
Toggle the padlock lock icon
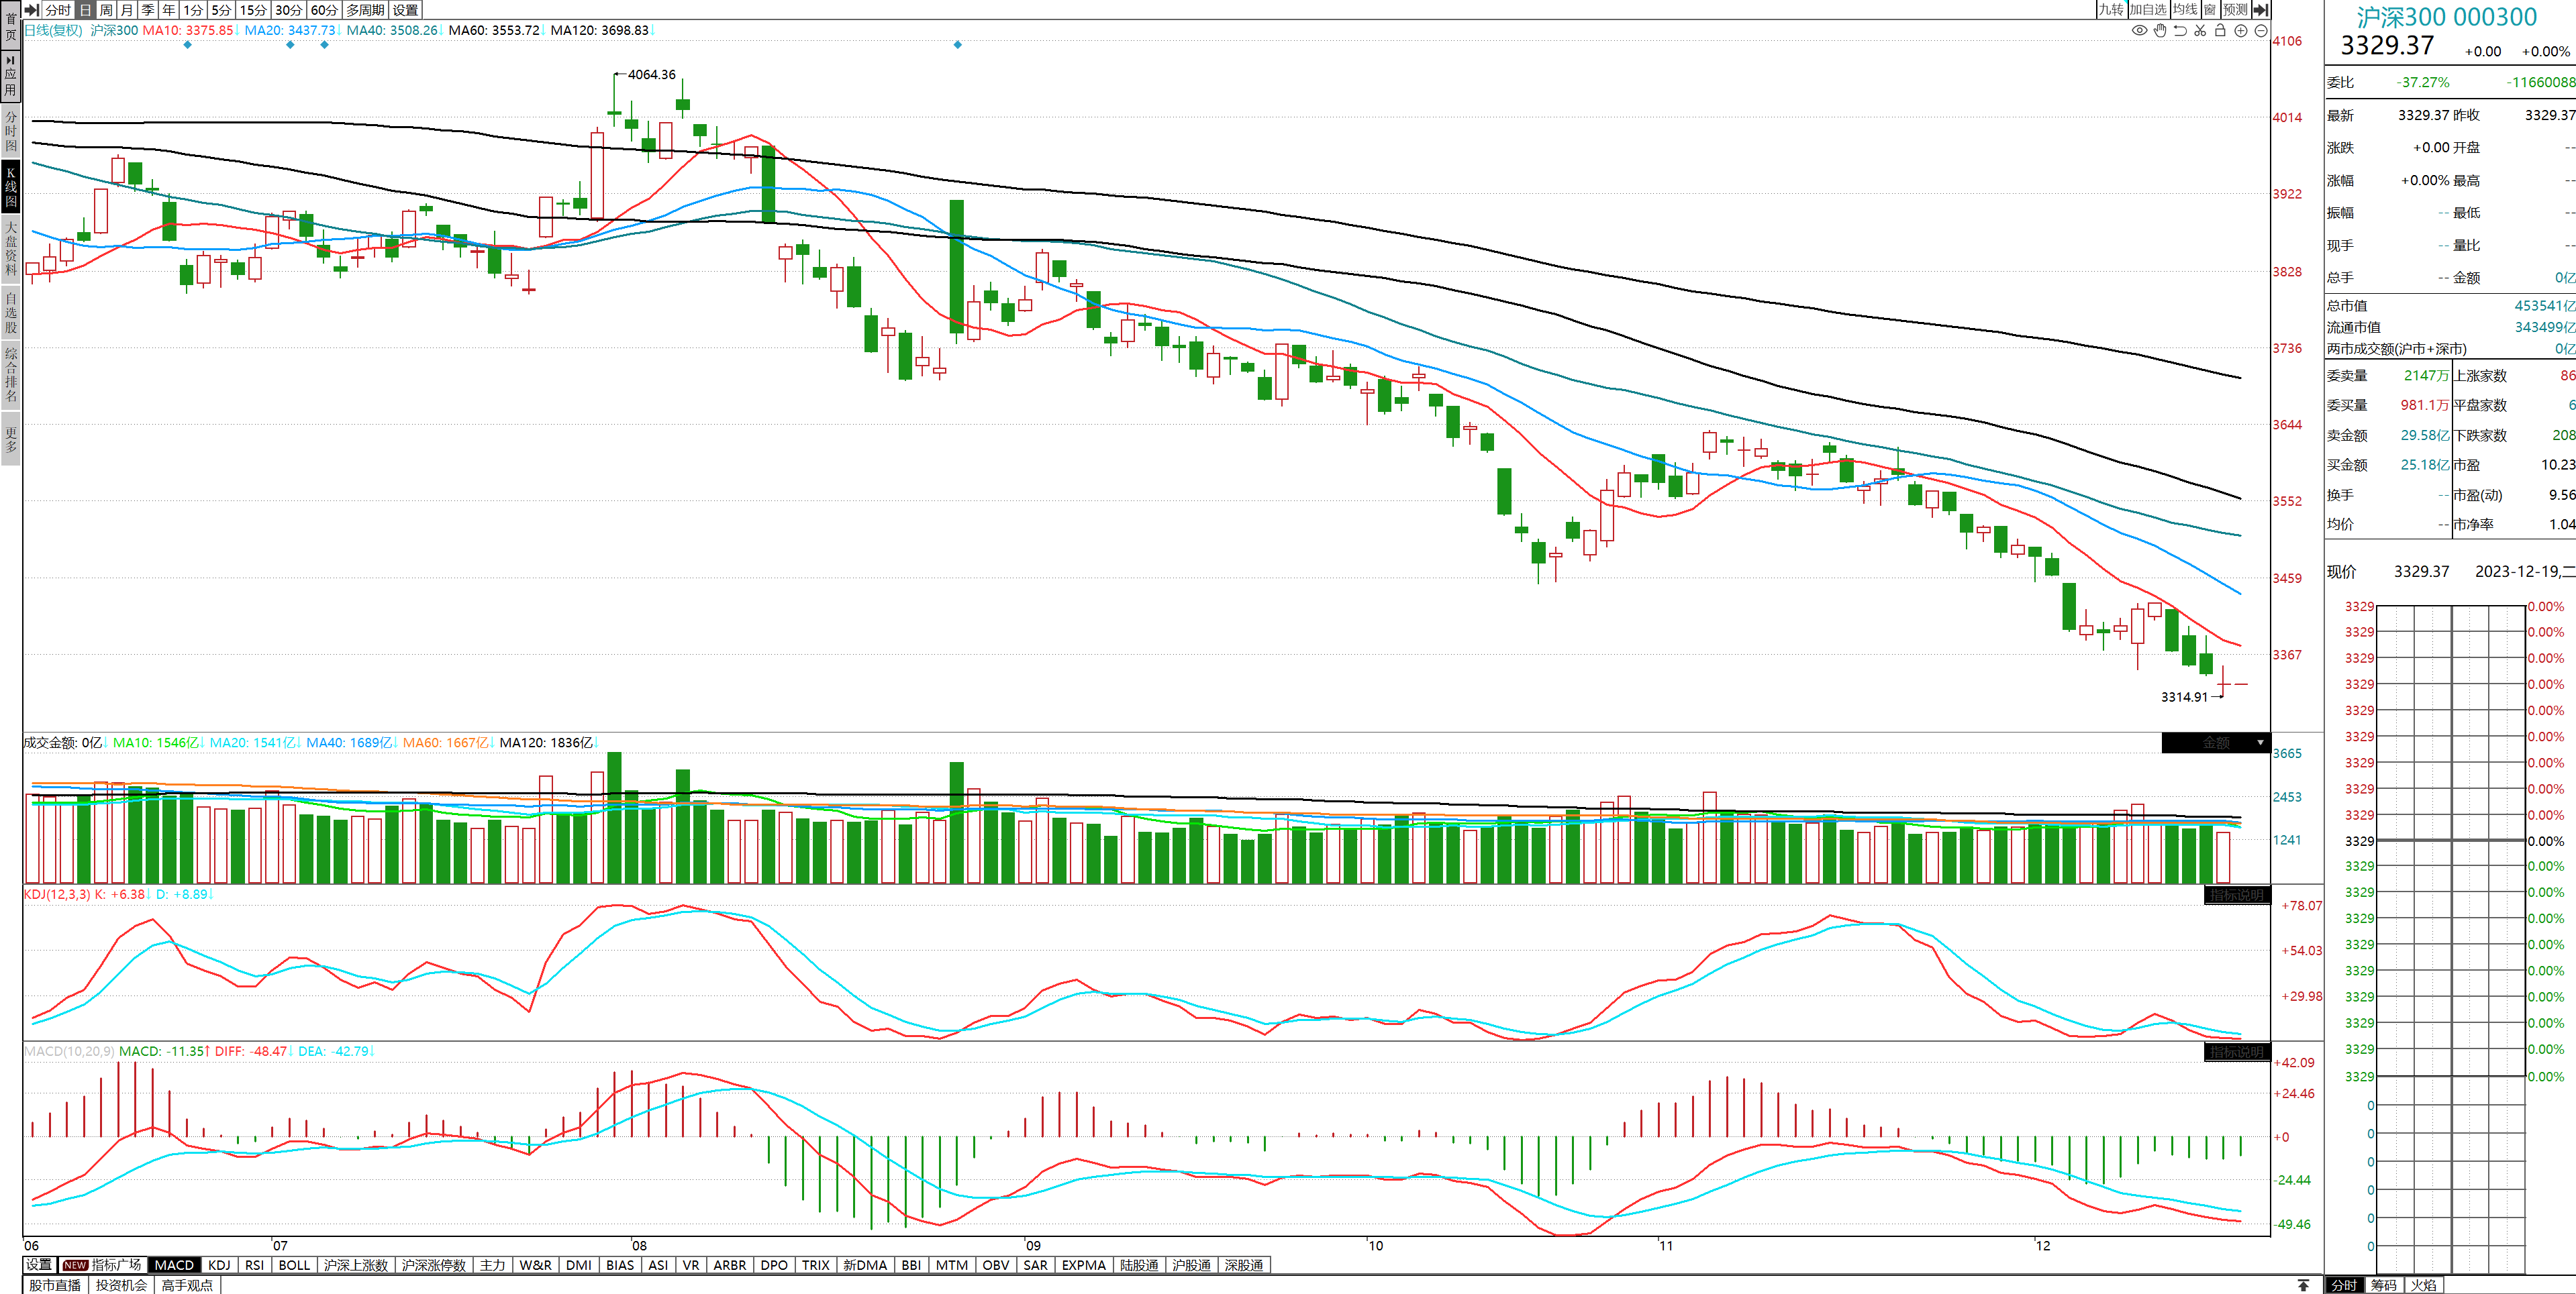click(2220, 31)
